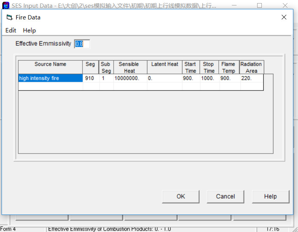Click the Start Time column header
This screenshot has width=298, height=232.
click(x=191, y=67)
